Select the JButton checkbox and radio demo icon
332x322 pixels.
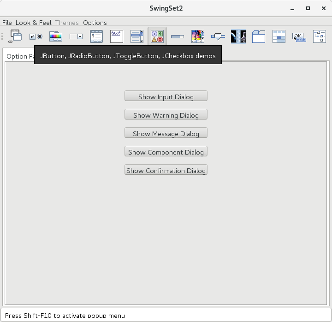pyautogui.click(x=36, y=36)
